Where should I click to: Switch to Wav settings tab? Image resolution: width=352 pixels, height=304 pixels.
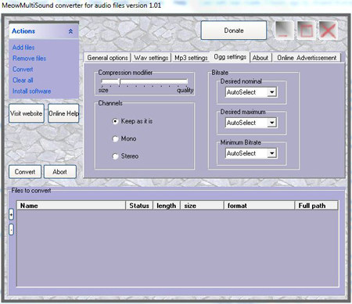pyautogui.click(x=151, y=58)
